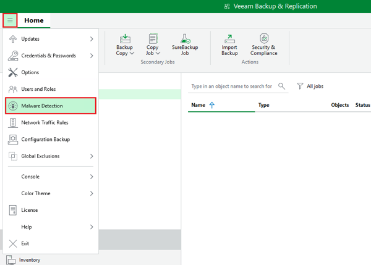
Task: Open Network Traffic Rules menu entry
Action: click(51, 123)
